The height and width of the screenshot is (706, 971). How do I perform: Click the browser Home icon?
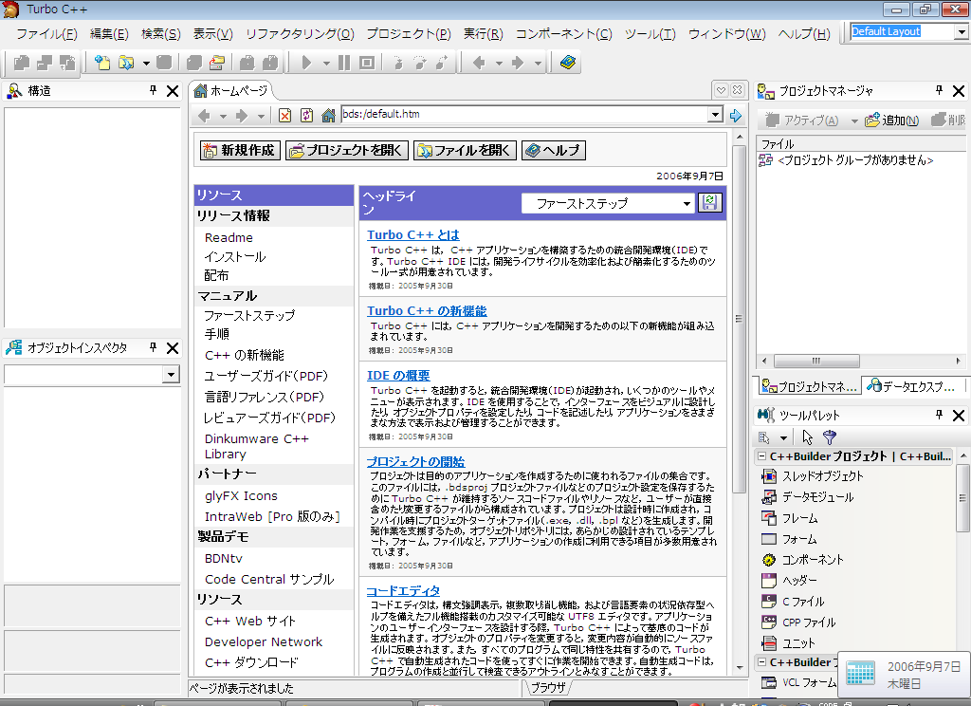pyautogui.click(x=328, y=115)
